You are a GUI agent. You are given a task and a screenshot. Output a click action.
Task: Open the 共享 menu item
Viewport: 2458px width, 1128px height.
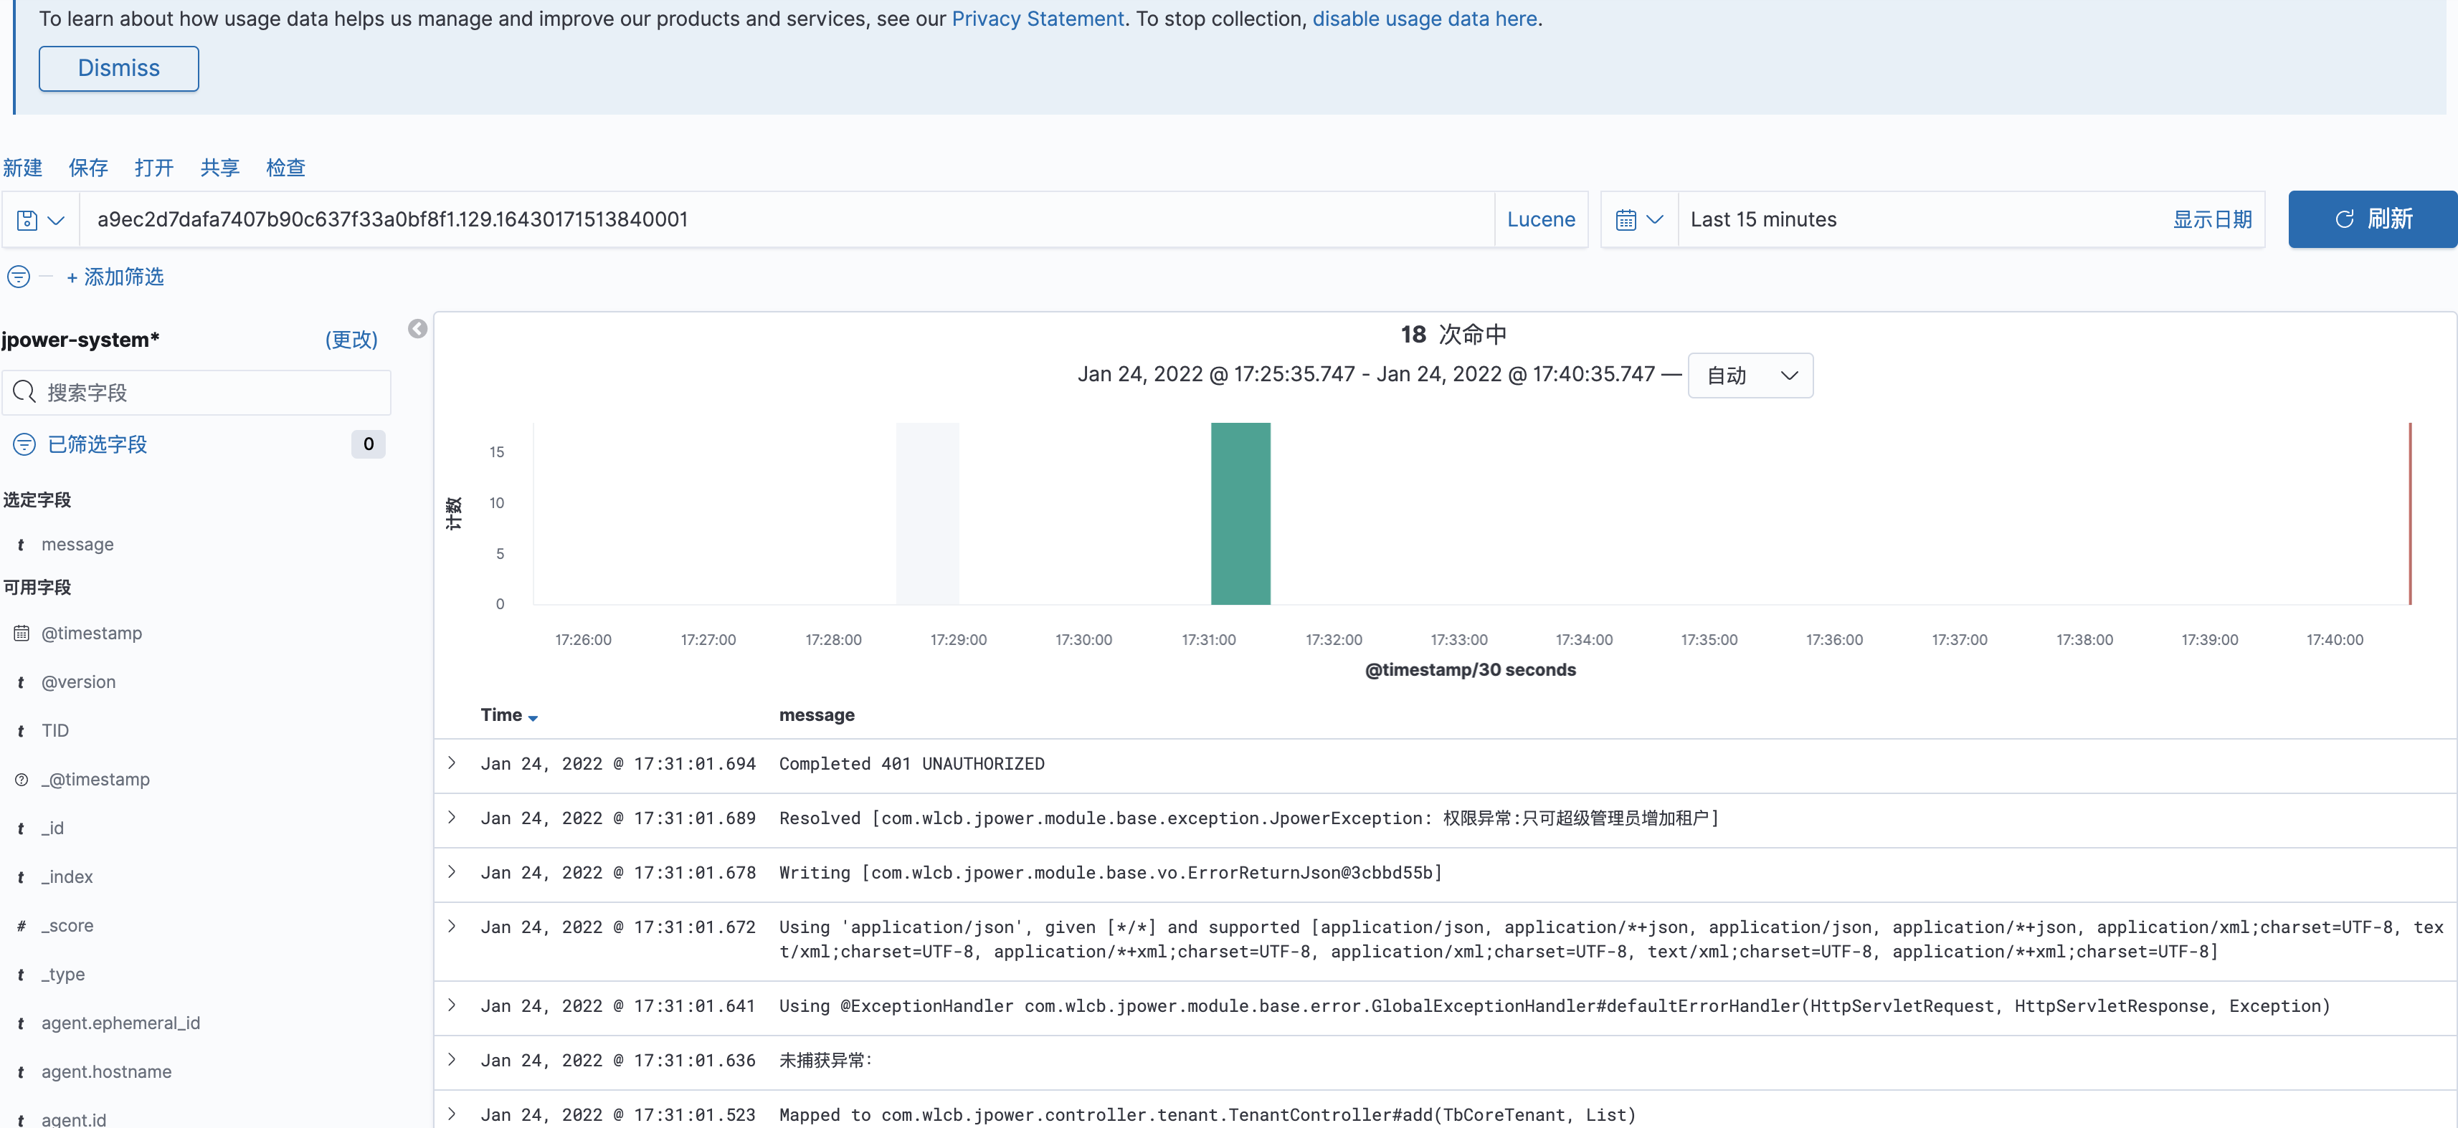tap(220, 168)
